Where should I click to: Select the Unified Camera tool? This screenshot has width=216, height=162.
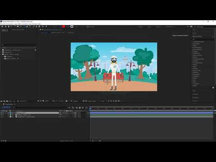(18, 27)
